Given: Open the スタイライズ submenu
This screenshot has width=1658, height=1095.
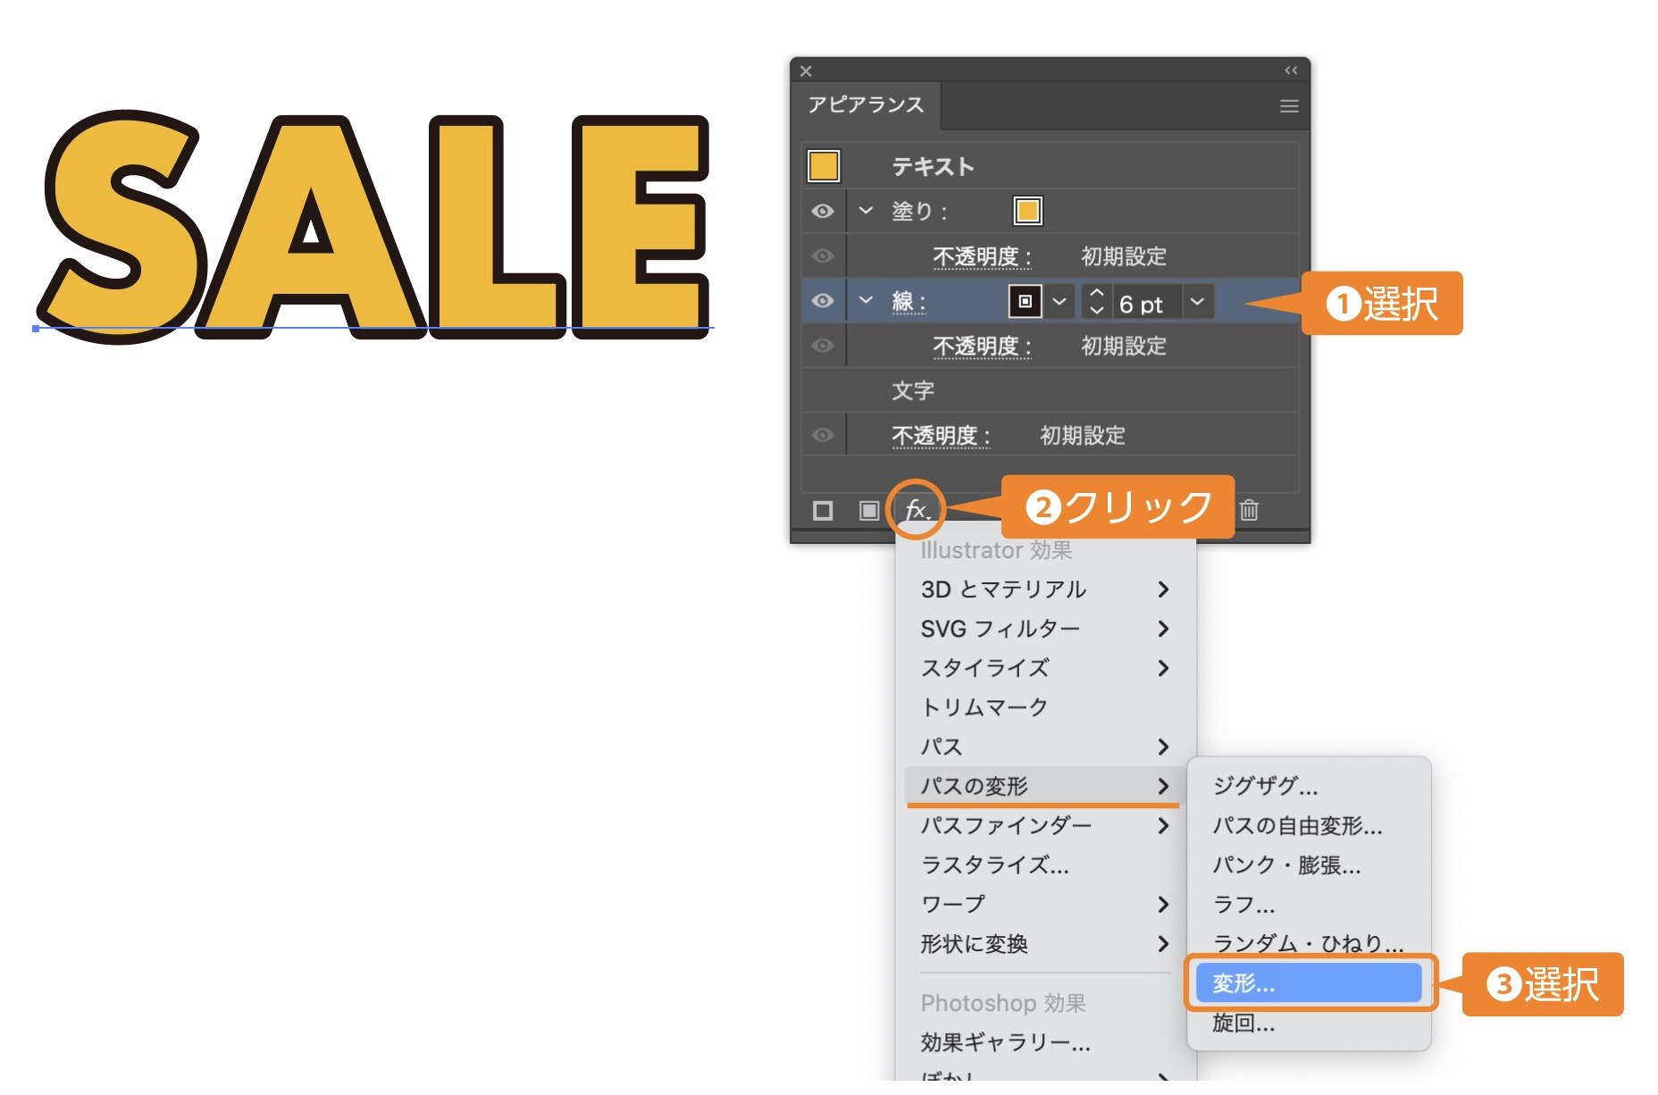Looking at the screenshot, I should pyautogui.click(x=1045, y=668).
